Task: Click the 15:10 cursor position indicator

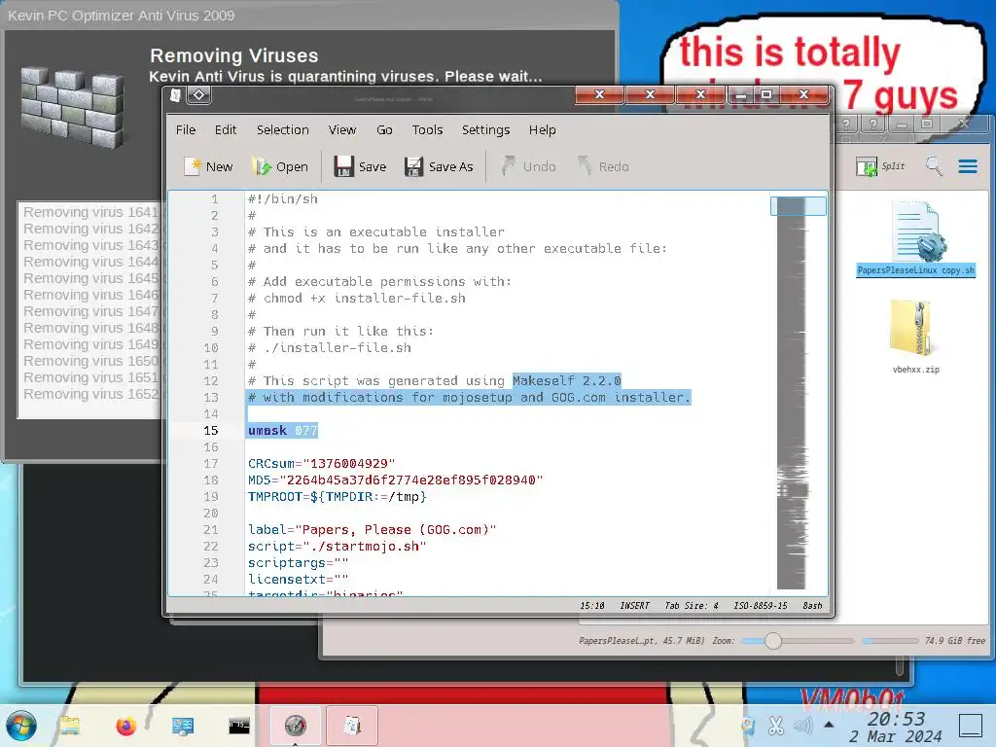Action: click(592, 606)
